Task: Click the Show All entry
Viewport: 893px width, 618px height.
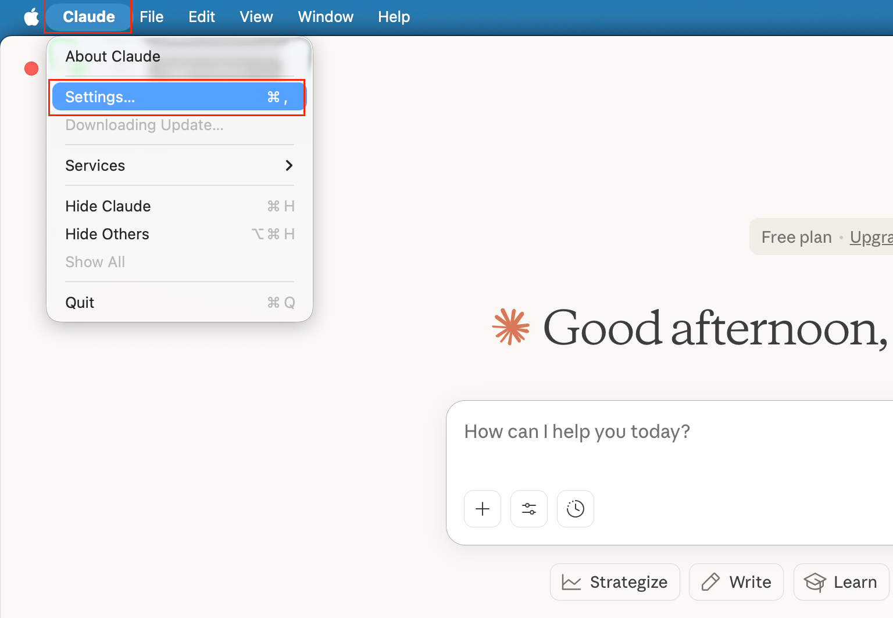Action: tap(180, 262)
